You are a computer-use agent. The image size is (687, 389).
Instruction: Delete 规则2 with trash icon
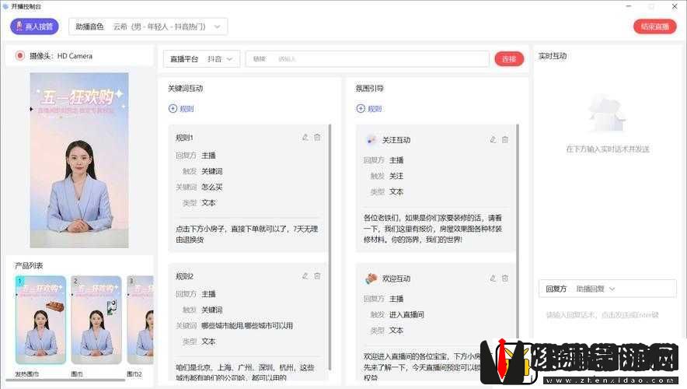(317, 276)
